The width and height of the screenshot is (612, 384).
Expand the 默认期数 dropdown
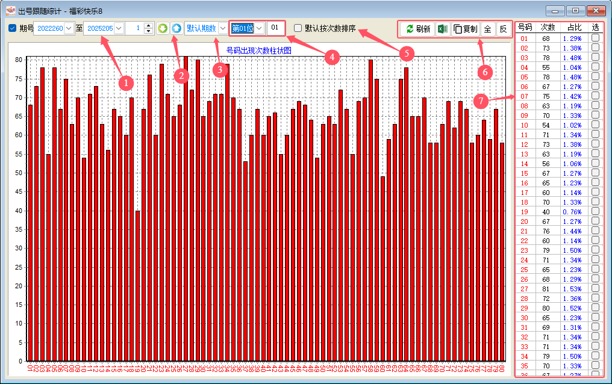point(223,28)
